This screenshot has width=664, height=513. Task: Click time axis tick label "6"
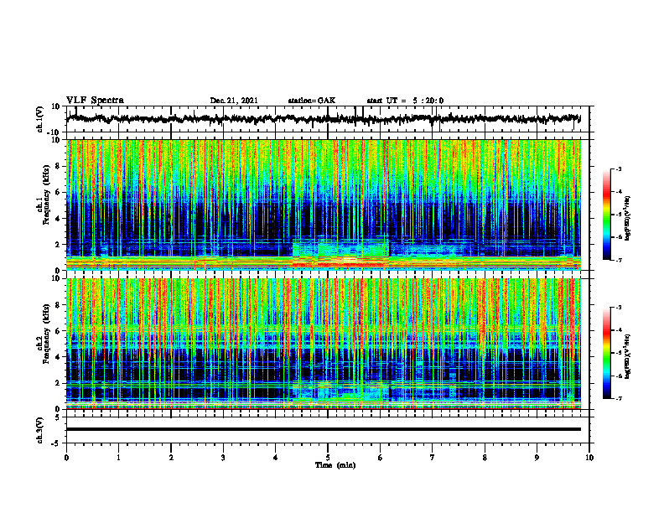pyautogui.click(x=381, y=458)
